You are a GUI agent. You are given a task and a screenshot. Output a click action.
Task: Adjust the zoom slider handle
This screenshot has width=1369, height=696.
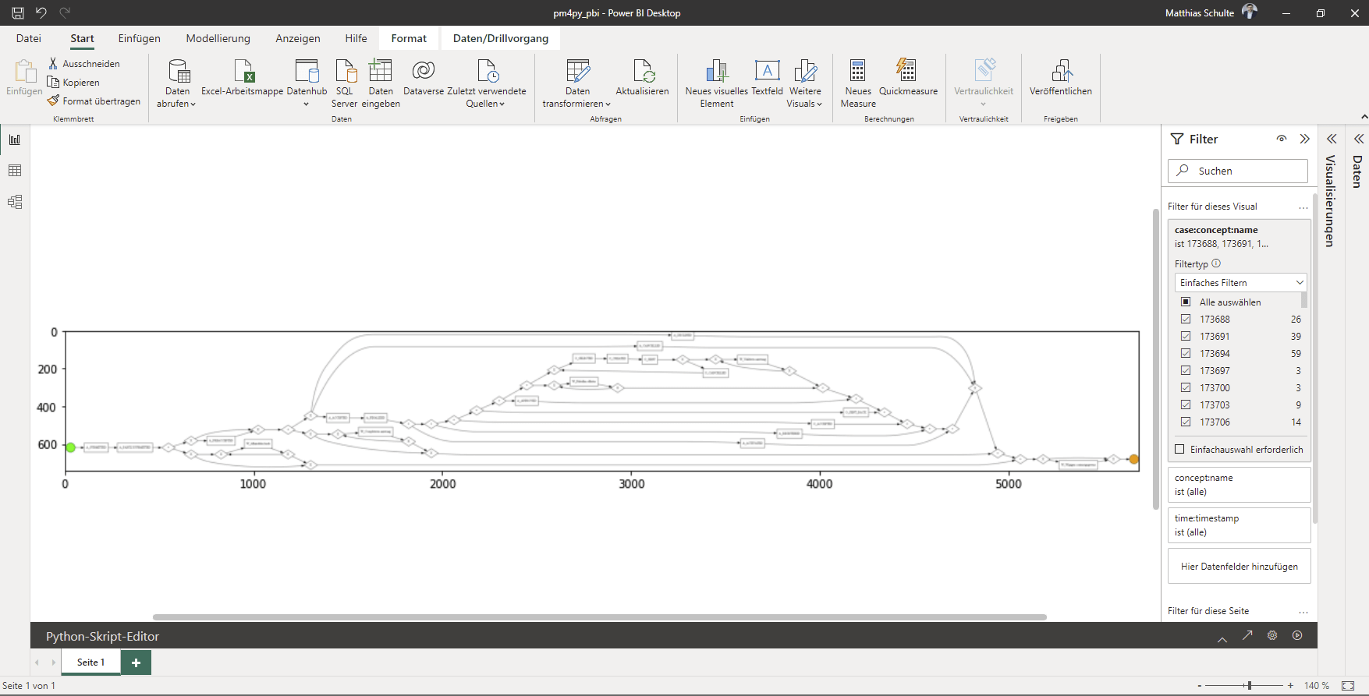1250,686
